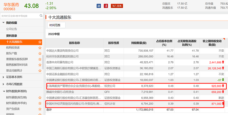The image size is (228, 115).
Task: Click the -57 change value
Action: (x=219, y=80)
